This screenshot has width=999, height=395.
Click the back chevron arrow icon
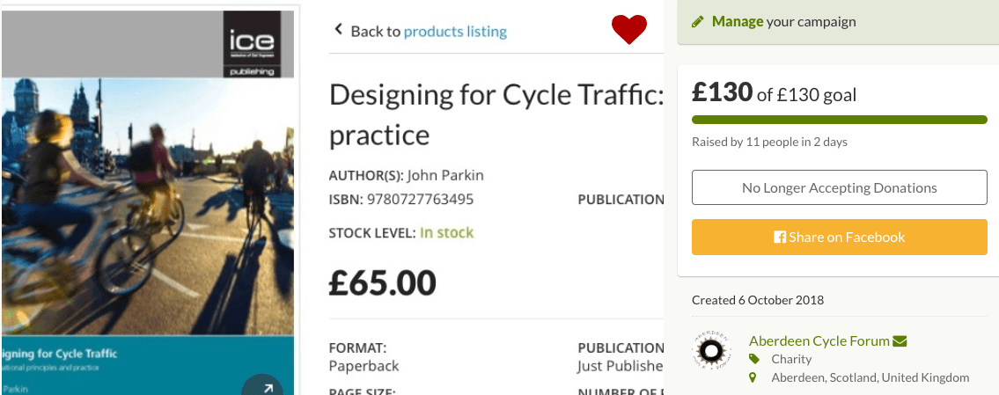[338, 30]
